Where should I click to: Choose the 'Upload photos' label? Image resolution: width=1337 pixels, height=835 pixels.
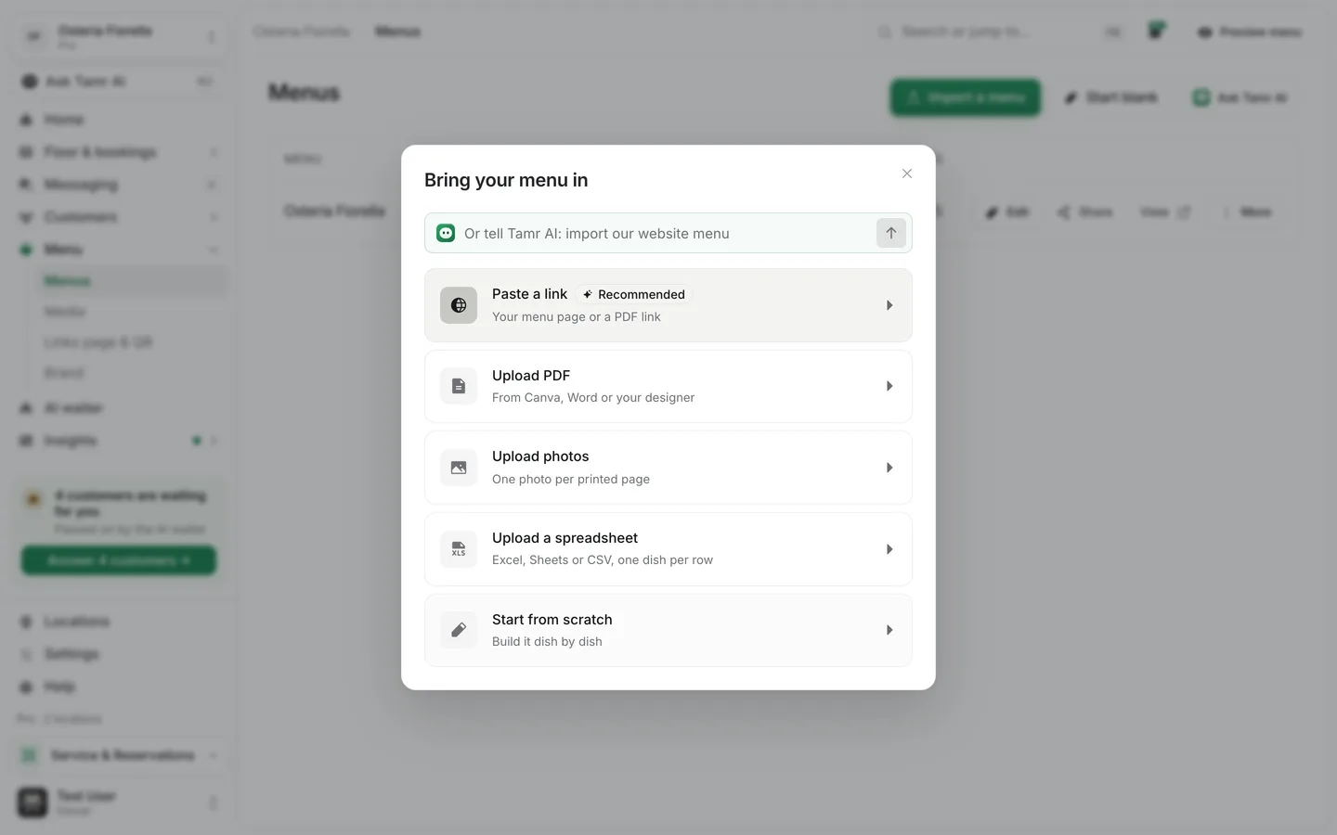point(540,456)
